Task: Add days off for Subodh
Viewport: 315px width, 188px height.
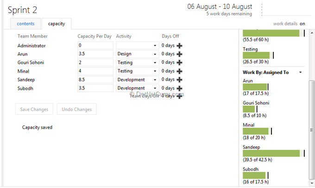Action: (x=180, y=88)
